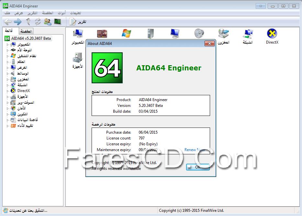Expand the DirectX tree node
Image resolution: width=302 pixels, height=216 pixels.
(x=7, y=91)
